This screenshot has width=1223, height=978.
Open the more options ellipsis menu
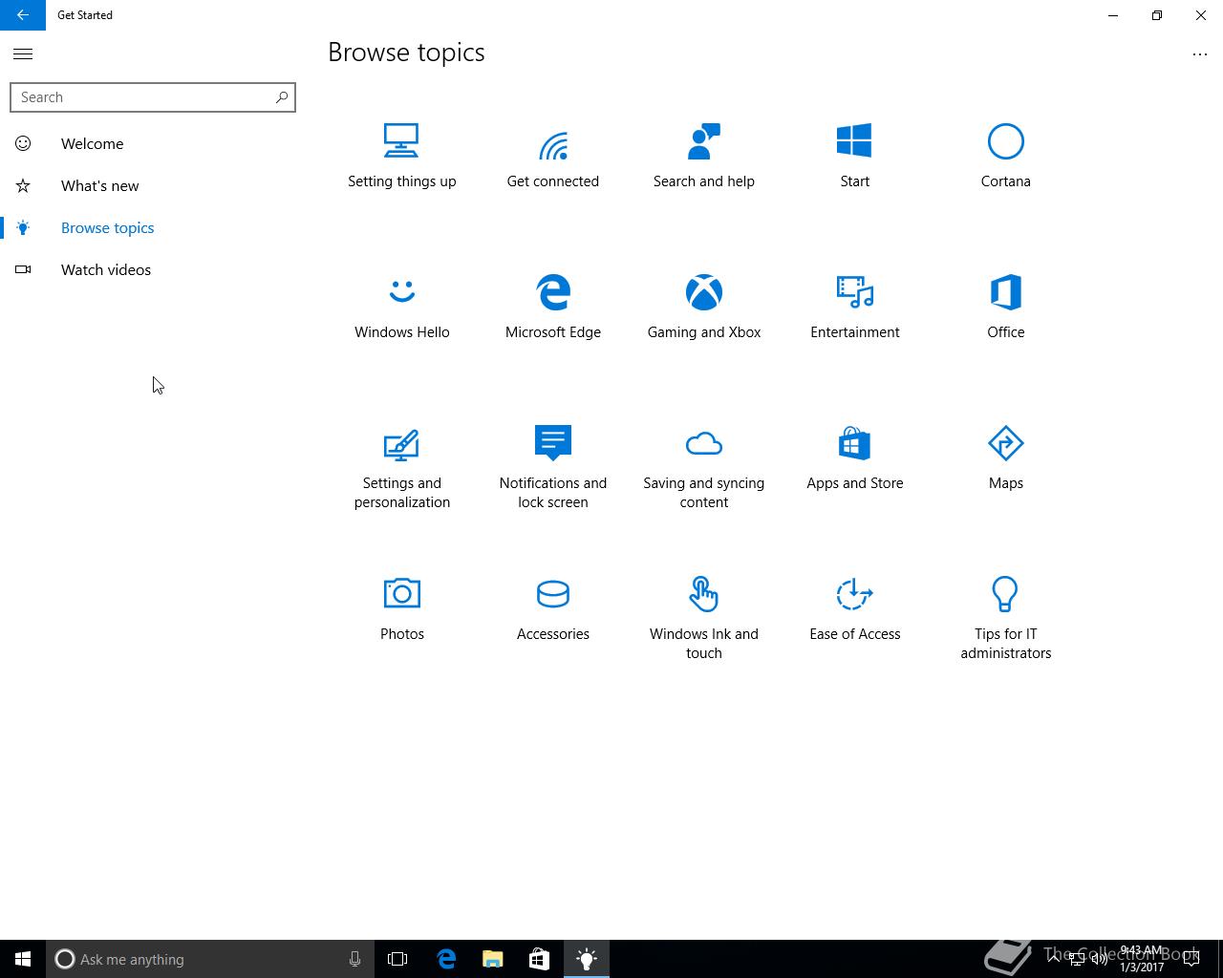[x=1200, y=54]
